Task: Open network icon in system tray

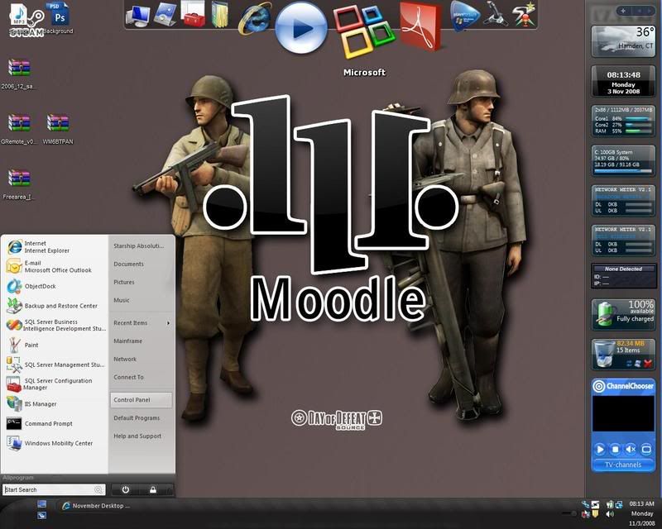Action: click(x=619, y=504)
